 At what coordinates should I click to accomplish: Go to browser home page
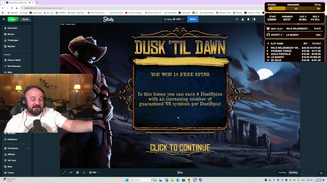click(x=16, y=8)
